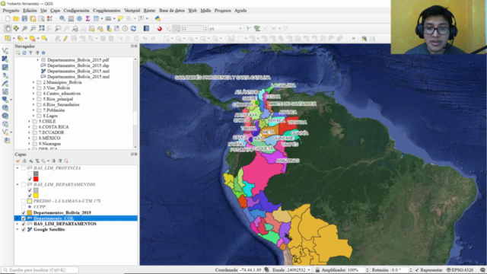
Task: Click the Filter Browser funnel icon in Navegador
Action: tap(30, 53)
